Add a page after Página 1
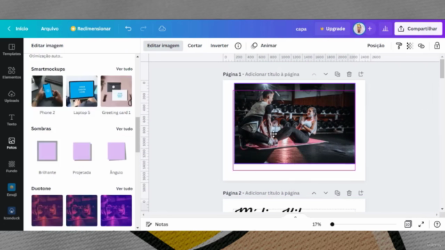445x250 pixels. click(361, 74)
